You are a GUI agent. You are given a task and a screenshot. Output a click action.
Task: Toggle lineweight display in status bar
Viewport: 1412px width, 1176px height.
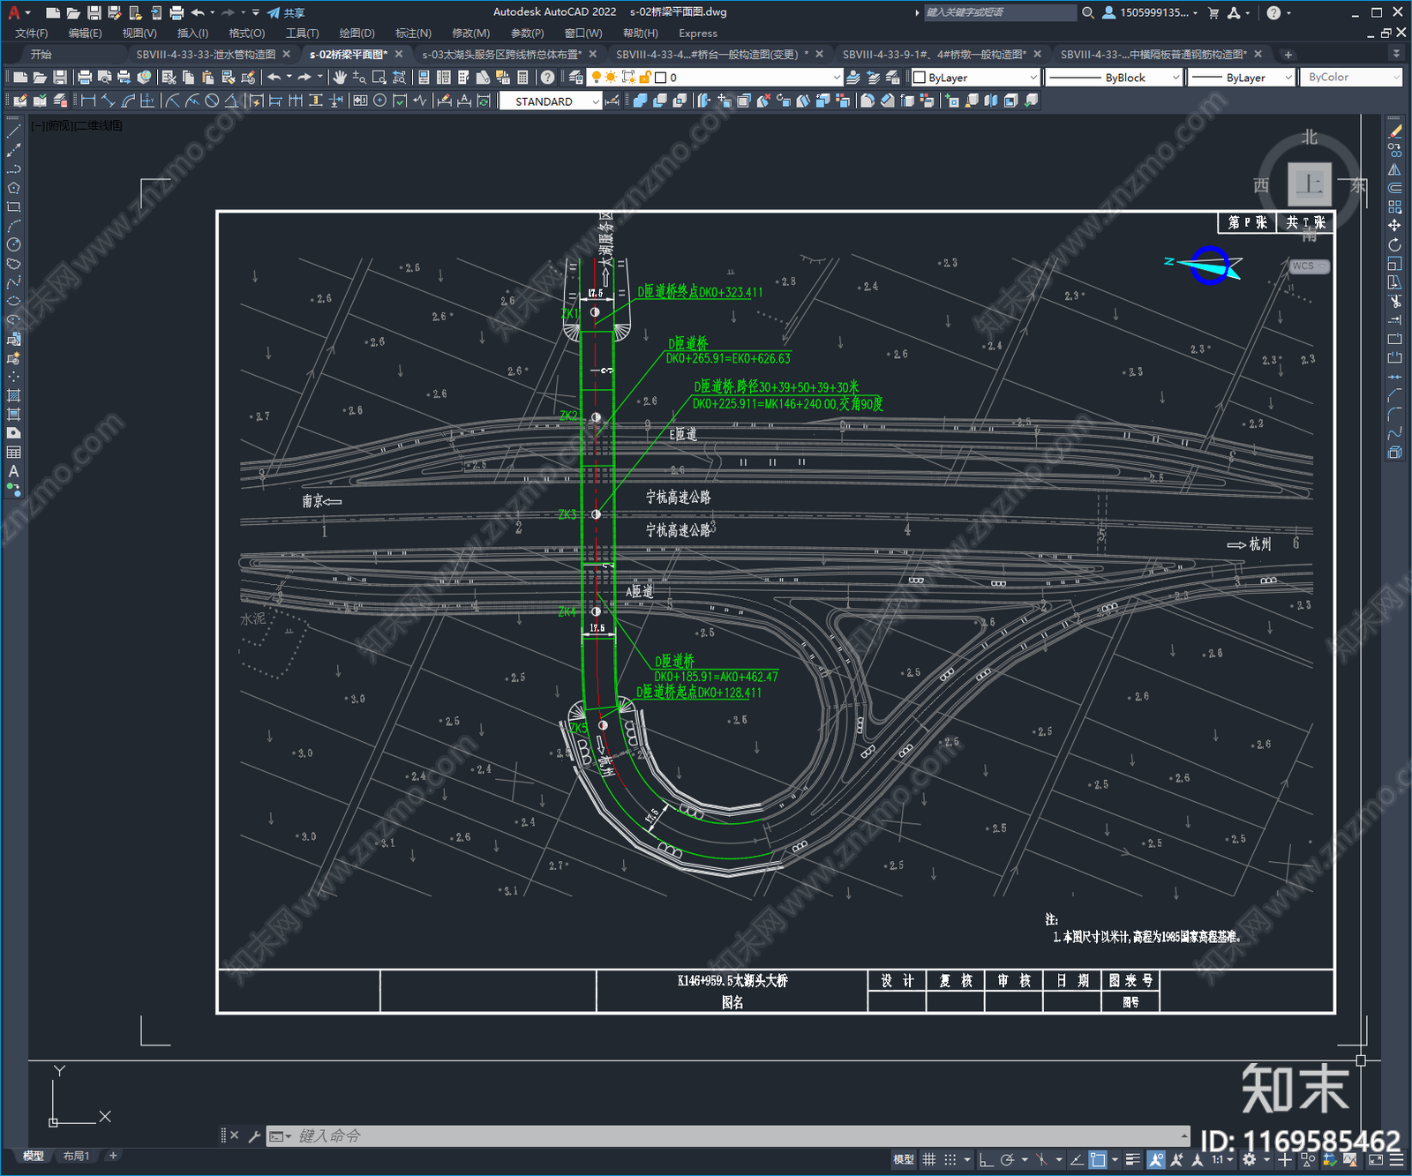tap(1134, 1159)
